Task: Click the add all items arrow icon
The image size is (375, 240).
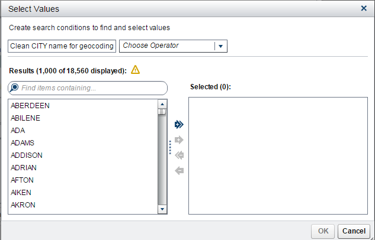Action: 180,124
